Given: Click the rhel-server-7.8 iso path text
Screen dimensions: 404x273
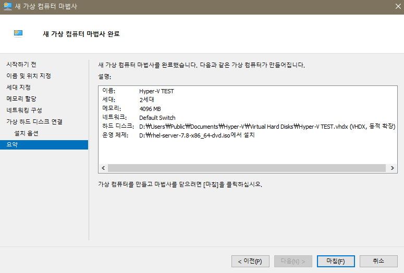Looking at the screenshot, I should tap(197, 135).
